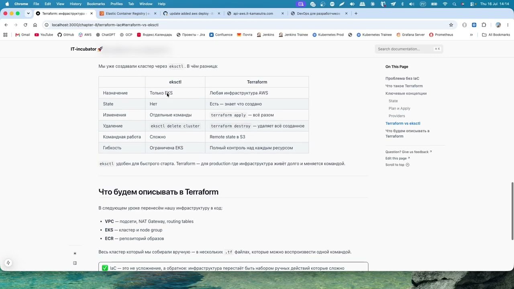Open the Яндекс.Календарь bookmark
514x289 pixels.
point(155,35)
